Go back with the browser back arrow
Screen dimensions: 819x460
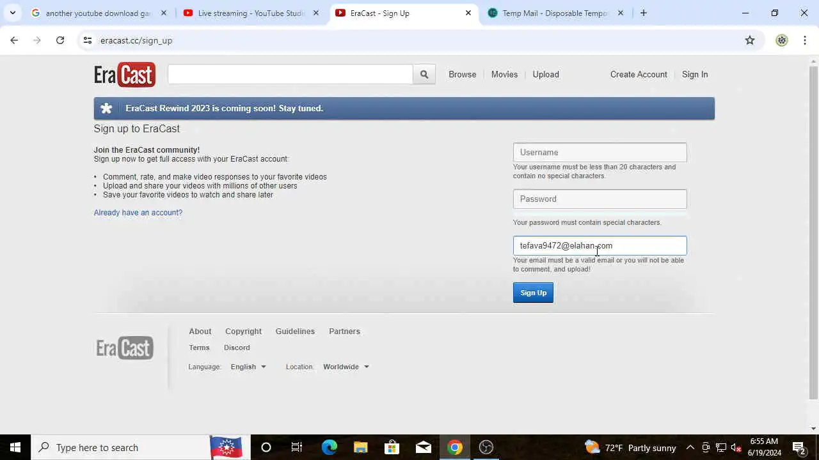[14, 40]
